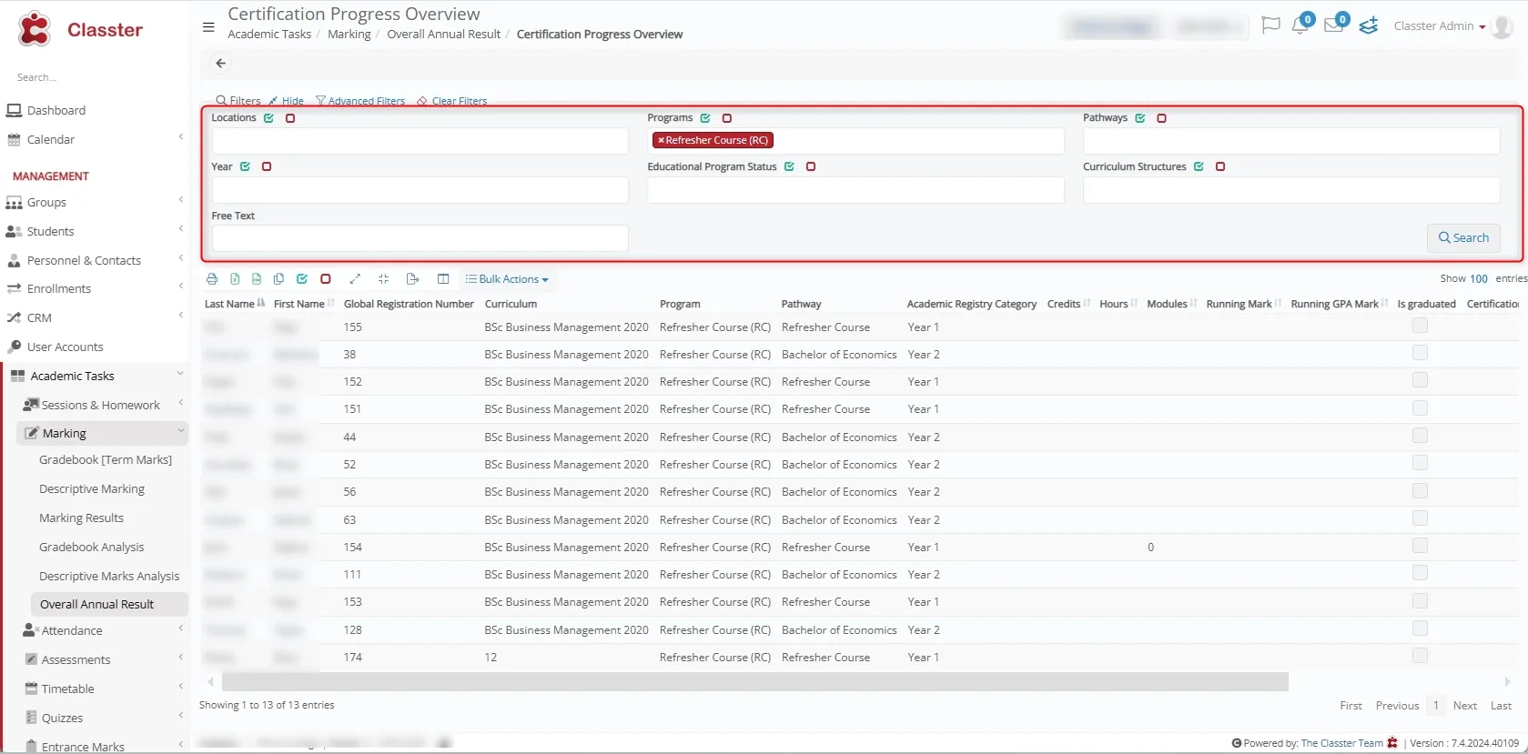Screen dimensions: 1528x754
Task: Tick Is graduated checkbox for registration 174
Action: (x=1420, y=656)
